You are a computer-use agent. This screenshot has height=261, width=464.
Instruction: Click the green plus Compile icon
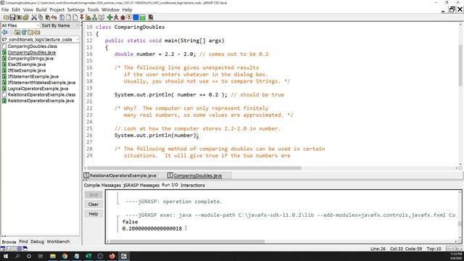[109, 17]
